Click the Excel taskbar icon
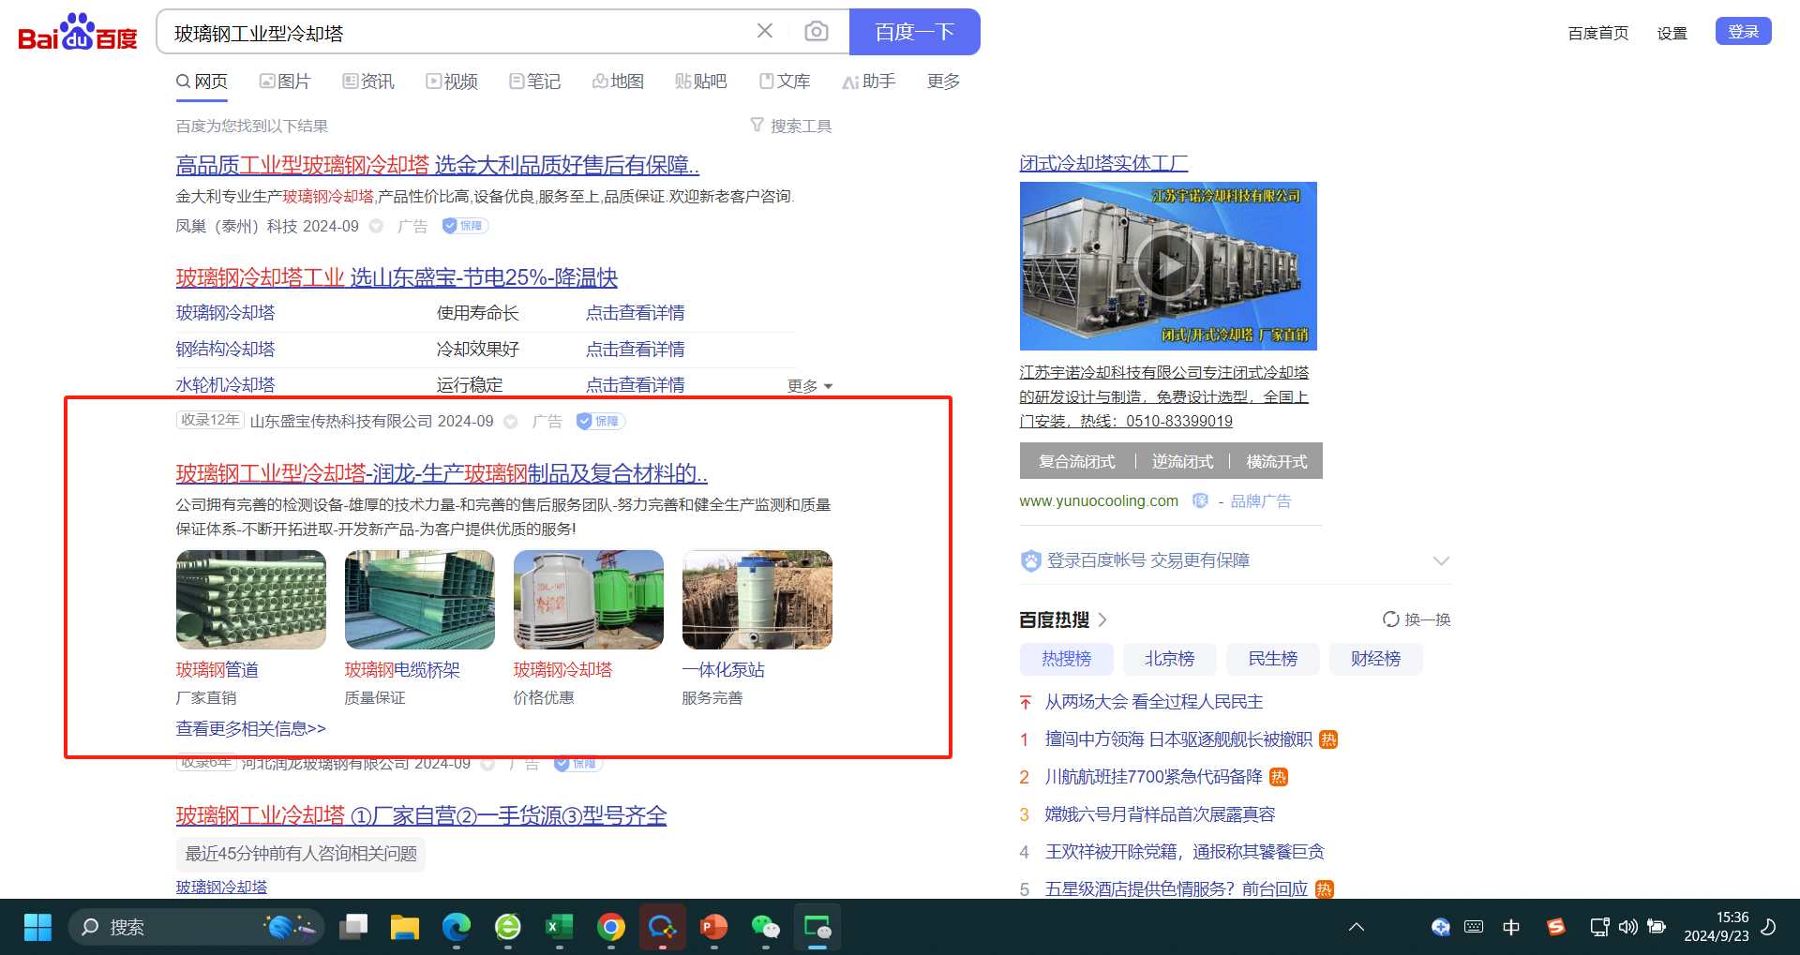The height and width of the screenshot is (955, 1800). point(559,928)
